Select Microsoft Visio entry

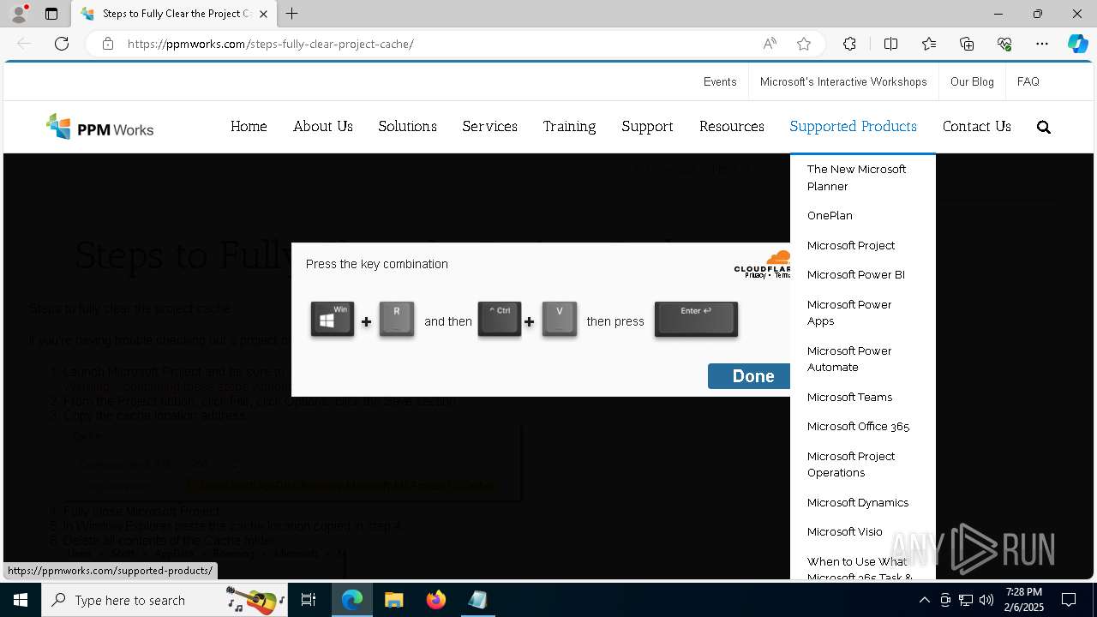844,532
